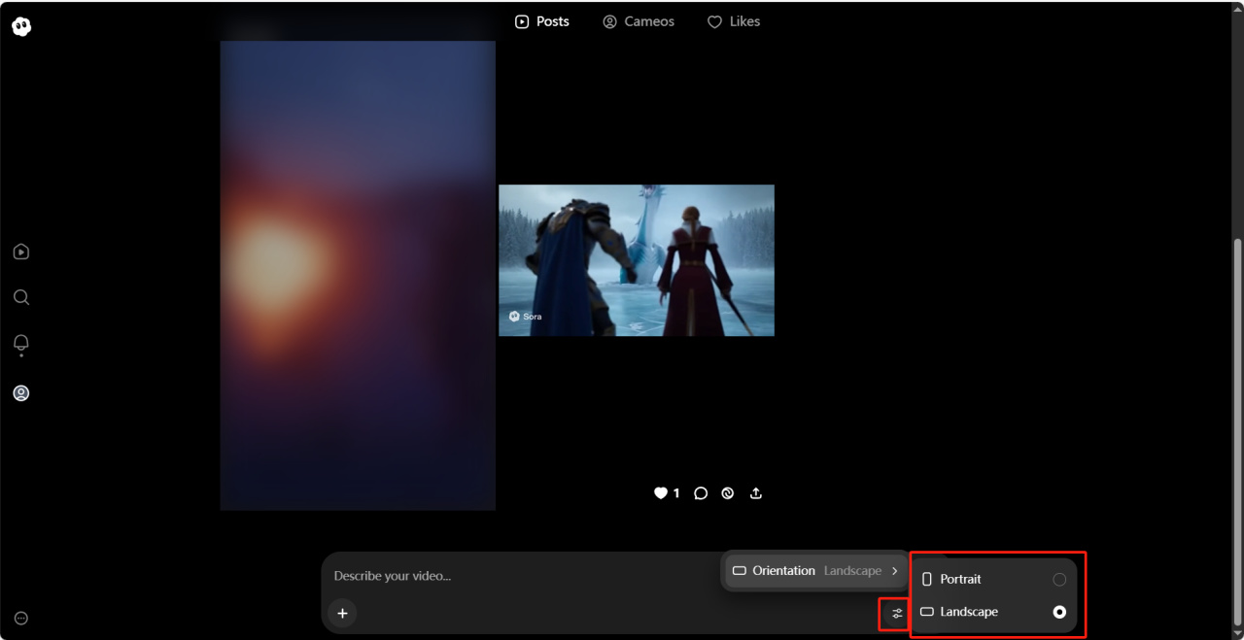Share the video using share icon

tap(756, 493)
